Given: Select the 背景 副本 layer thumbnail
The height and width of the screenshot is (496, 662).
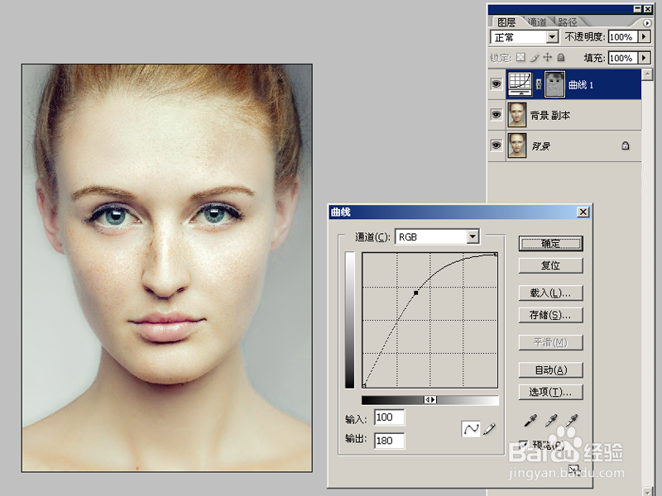Looking at the screenshot, I should click(x=516, y=115).
